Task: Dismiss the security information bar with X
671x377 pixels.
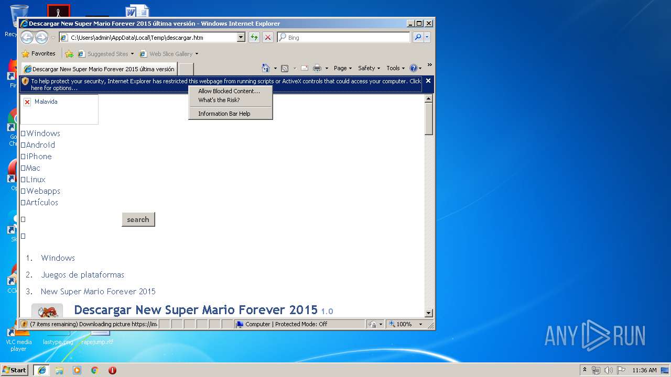Action: click(x=428, y=81)
